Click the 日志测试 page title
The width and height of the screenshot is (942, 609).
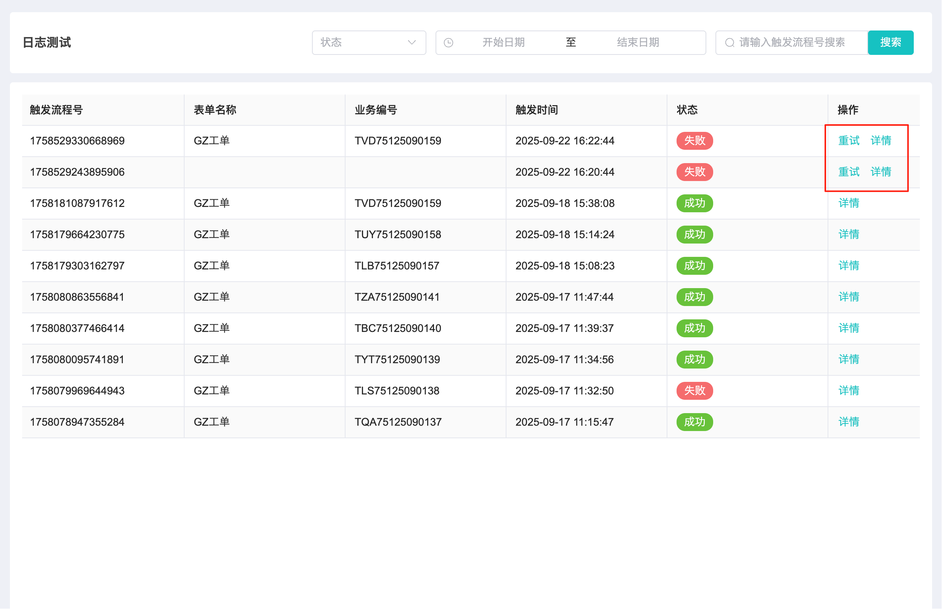(x=47, y=42)
